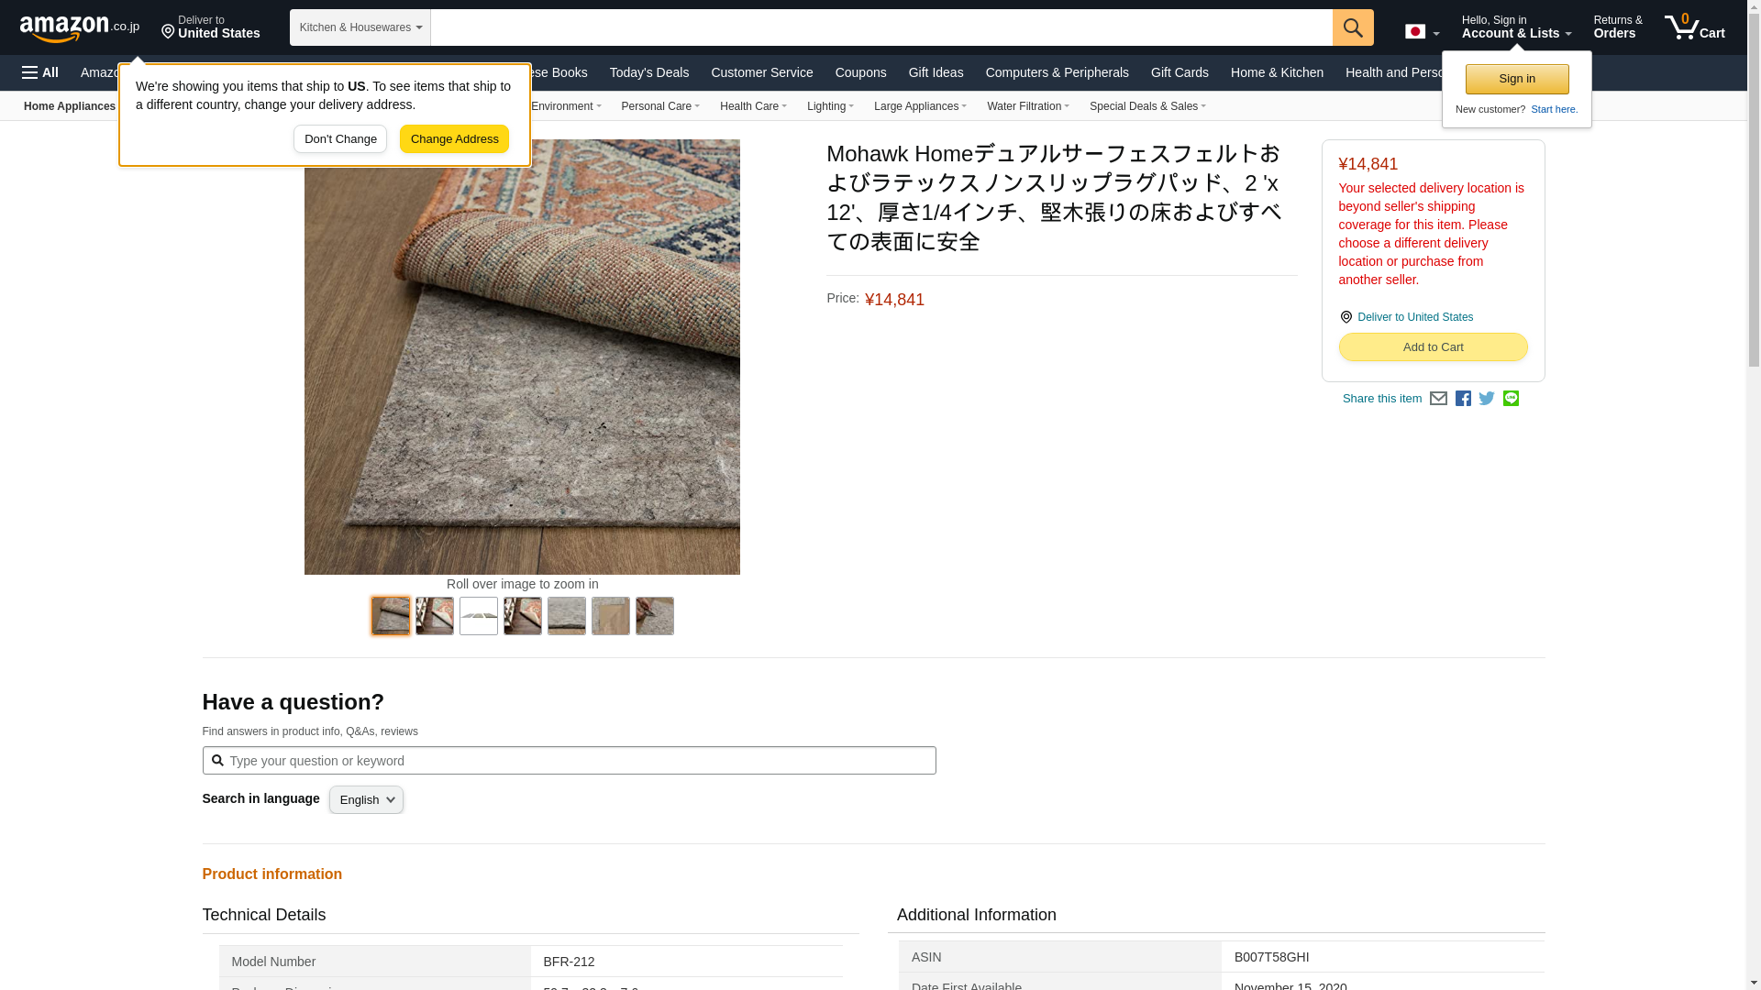Click the Add to Cart button
The height and width of the screenshot is (990, 1761).
(1432, 347)
